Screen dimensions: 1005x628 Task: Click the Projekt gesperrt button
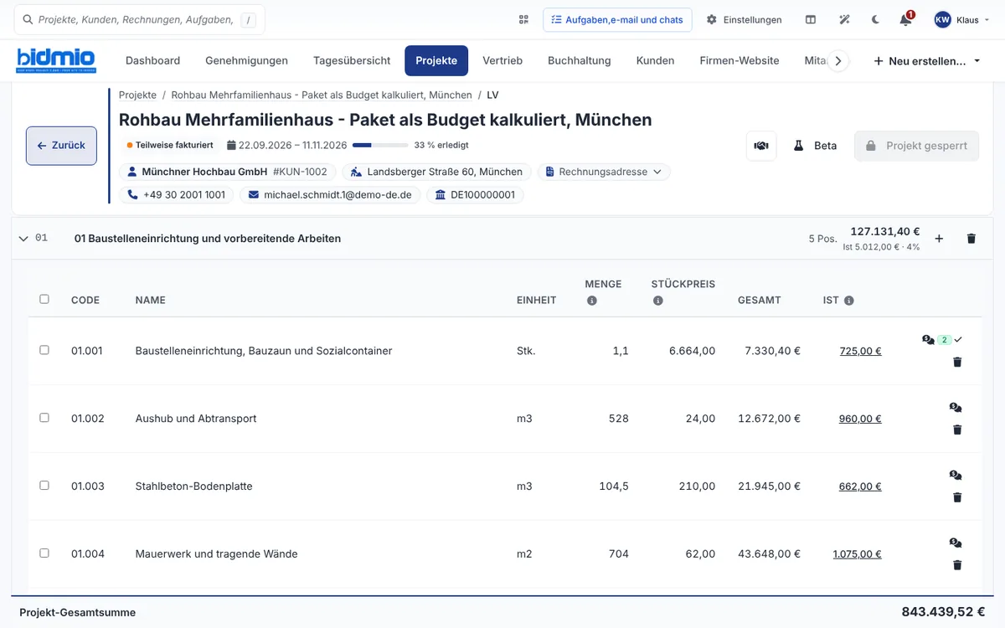916,146
